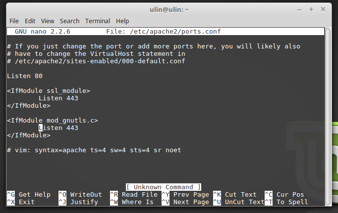This screenshot has width=338, height=213.
Task: Open the Terminal menu
Action: 98,21
